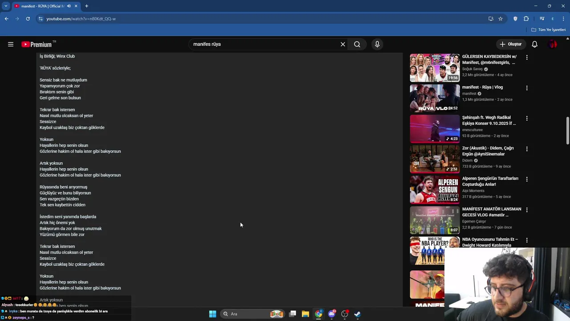Image resolution: width=570 pixels, height=321 pixels.
Task: Click the Oluştur create button
Action: (x=511, y=44)
